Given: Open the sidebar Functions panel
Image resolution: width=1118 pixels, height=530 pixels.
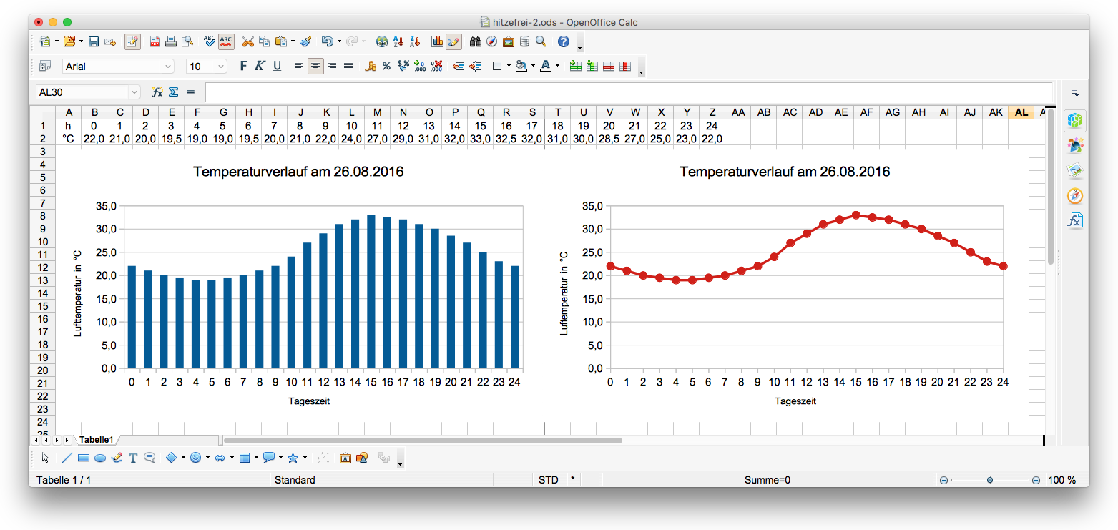Looking at the screenshot, I should (x=1074, y=220).
